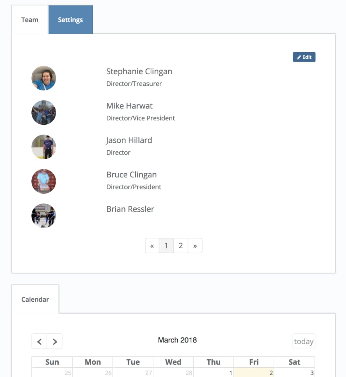Click the previous page « arrow
The width and height of the screenshot is (346, 377).
152,245
